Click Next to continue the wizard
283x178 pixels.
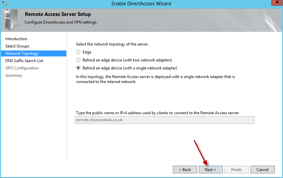pos(210,170)
